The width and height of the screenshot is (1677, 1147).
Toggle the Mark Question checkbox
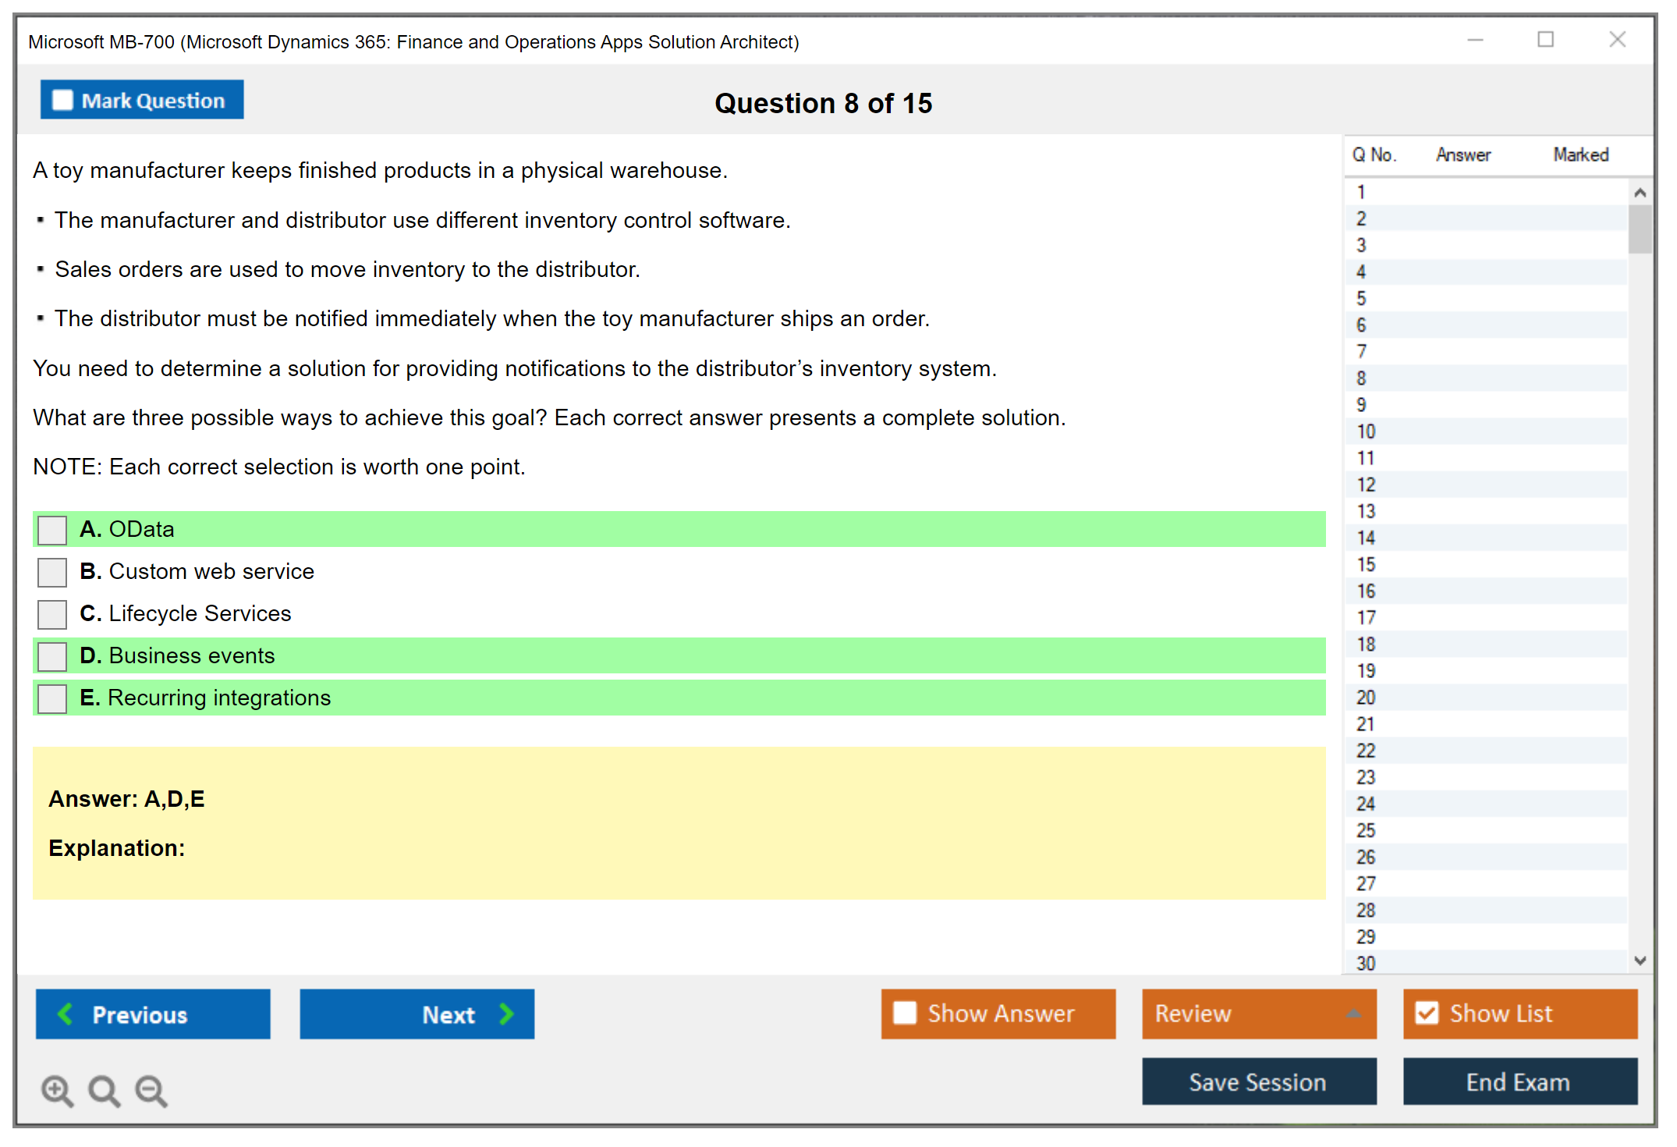pos(62,101)
